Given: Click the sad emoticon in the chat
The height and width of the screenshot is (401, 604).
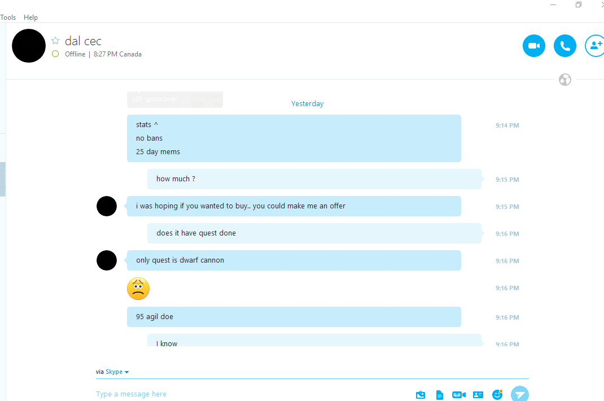Looking at the screenshot, I should 138,289.
